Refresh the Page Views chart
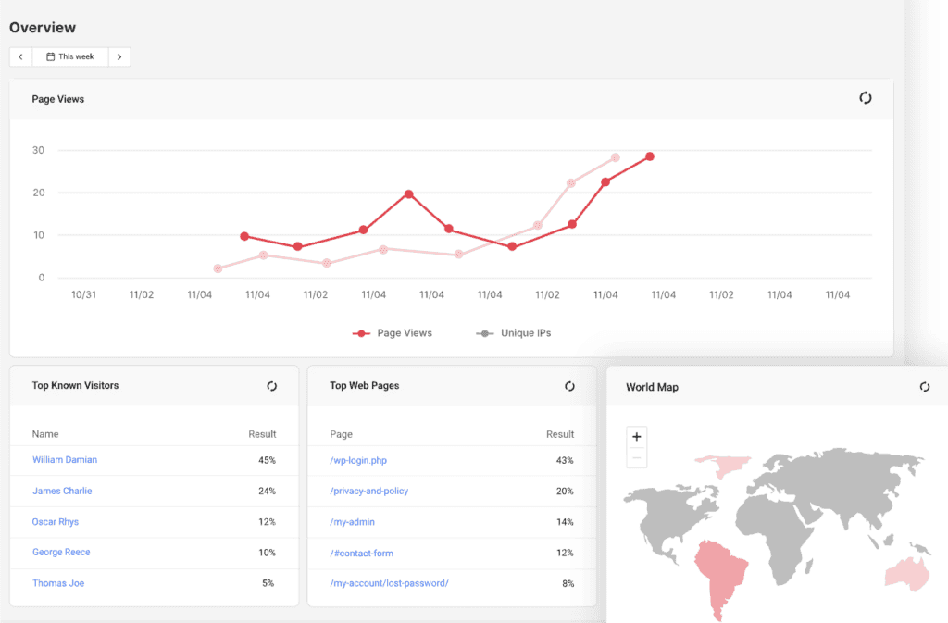This screenshot has height=623, width=948. click(x=865, y=98)
